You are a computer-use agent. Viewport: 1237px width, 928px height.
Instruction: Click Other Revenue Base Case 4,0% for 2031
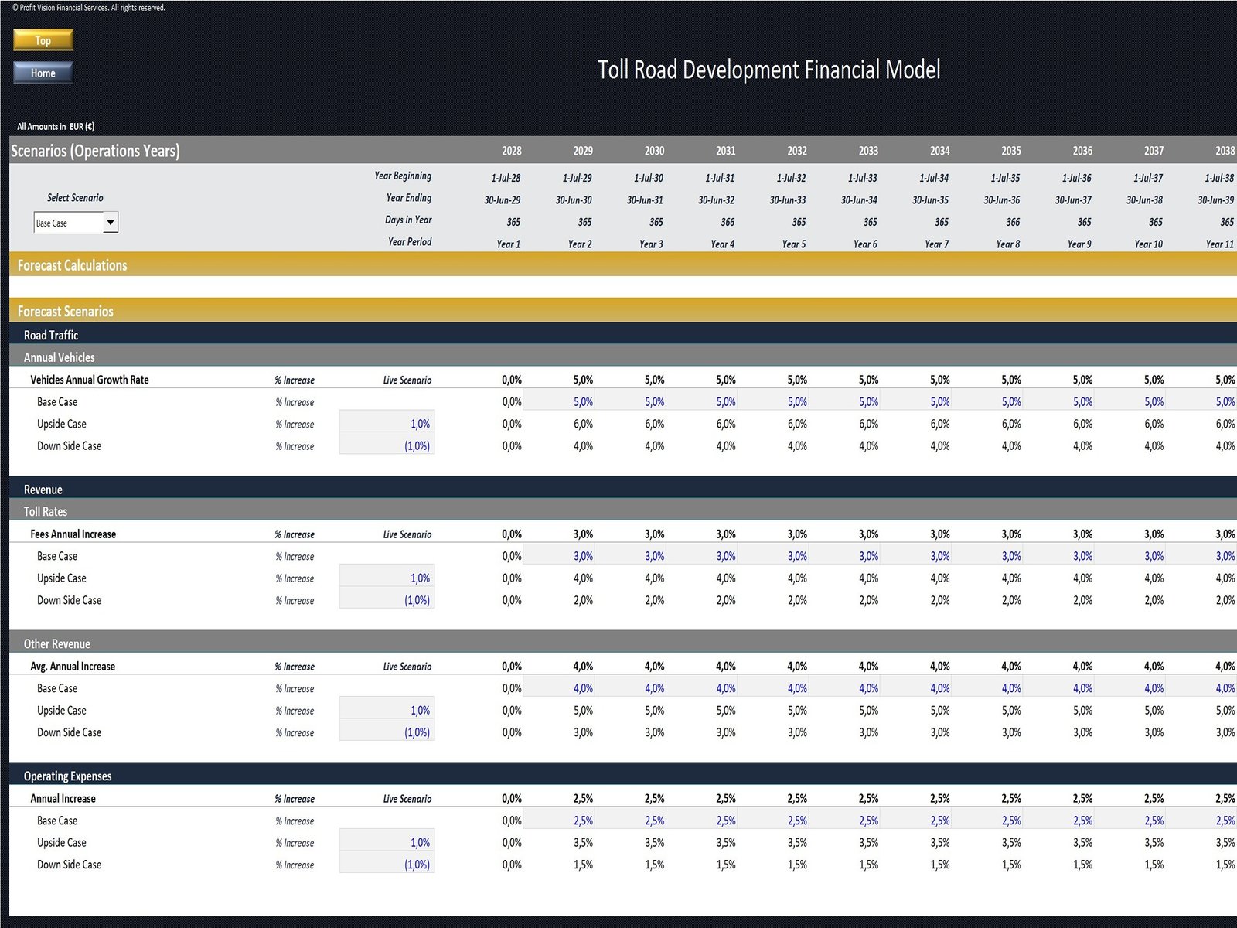coord(725,688)
